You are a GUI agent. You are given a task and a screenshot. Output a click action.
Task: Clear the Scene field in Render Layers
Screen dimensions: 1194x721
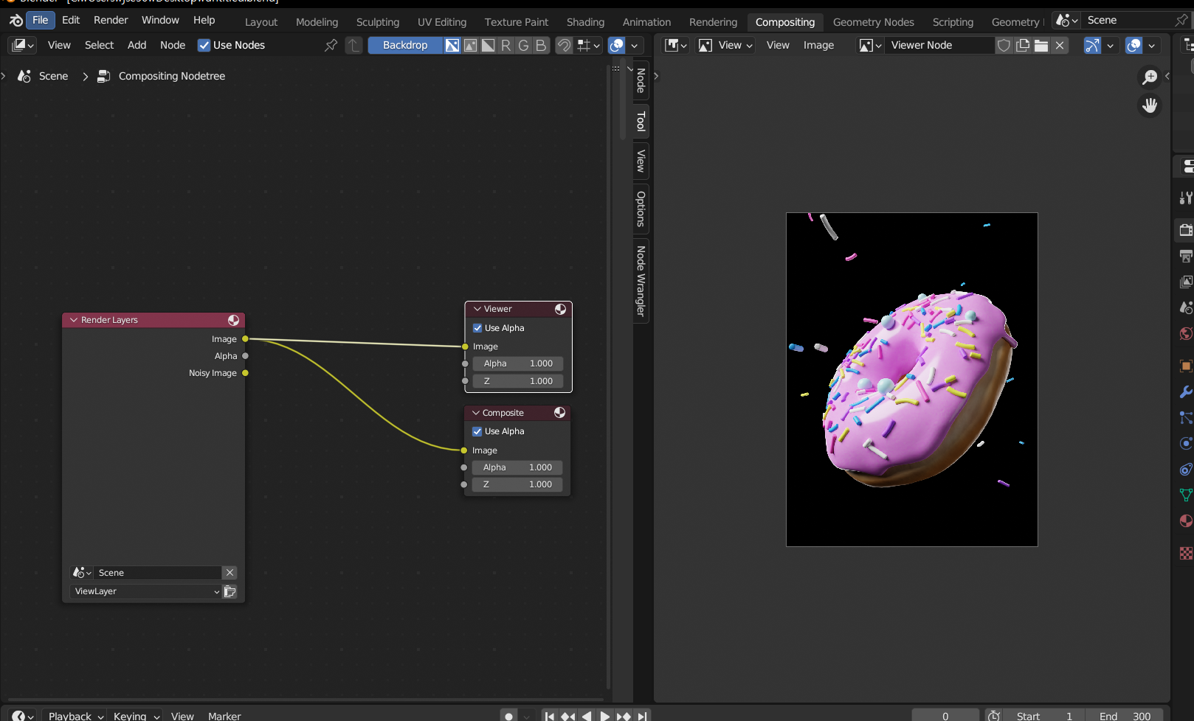[230, 573]
